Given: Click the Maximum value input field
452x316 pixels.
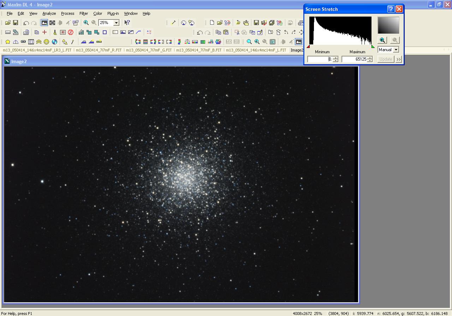Looking at the screenshot, I should [355, 59].
